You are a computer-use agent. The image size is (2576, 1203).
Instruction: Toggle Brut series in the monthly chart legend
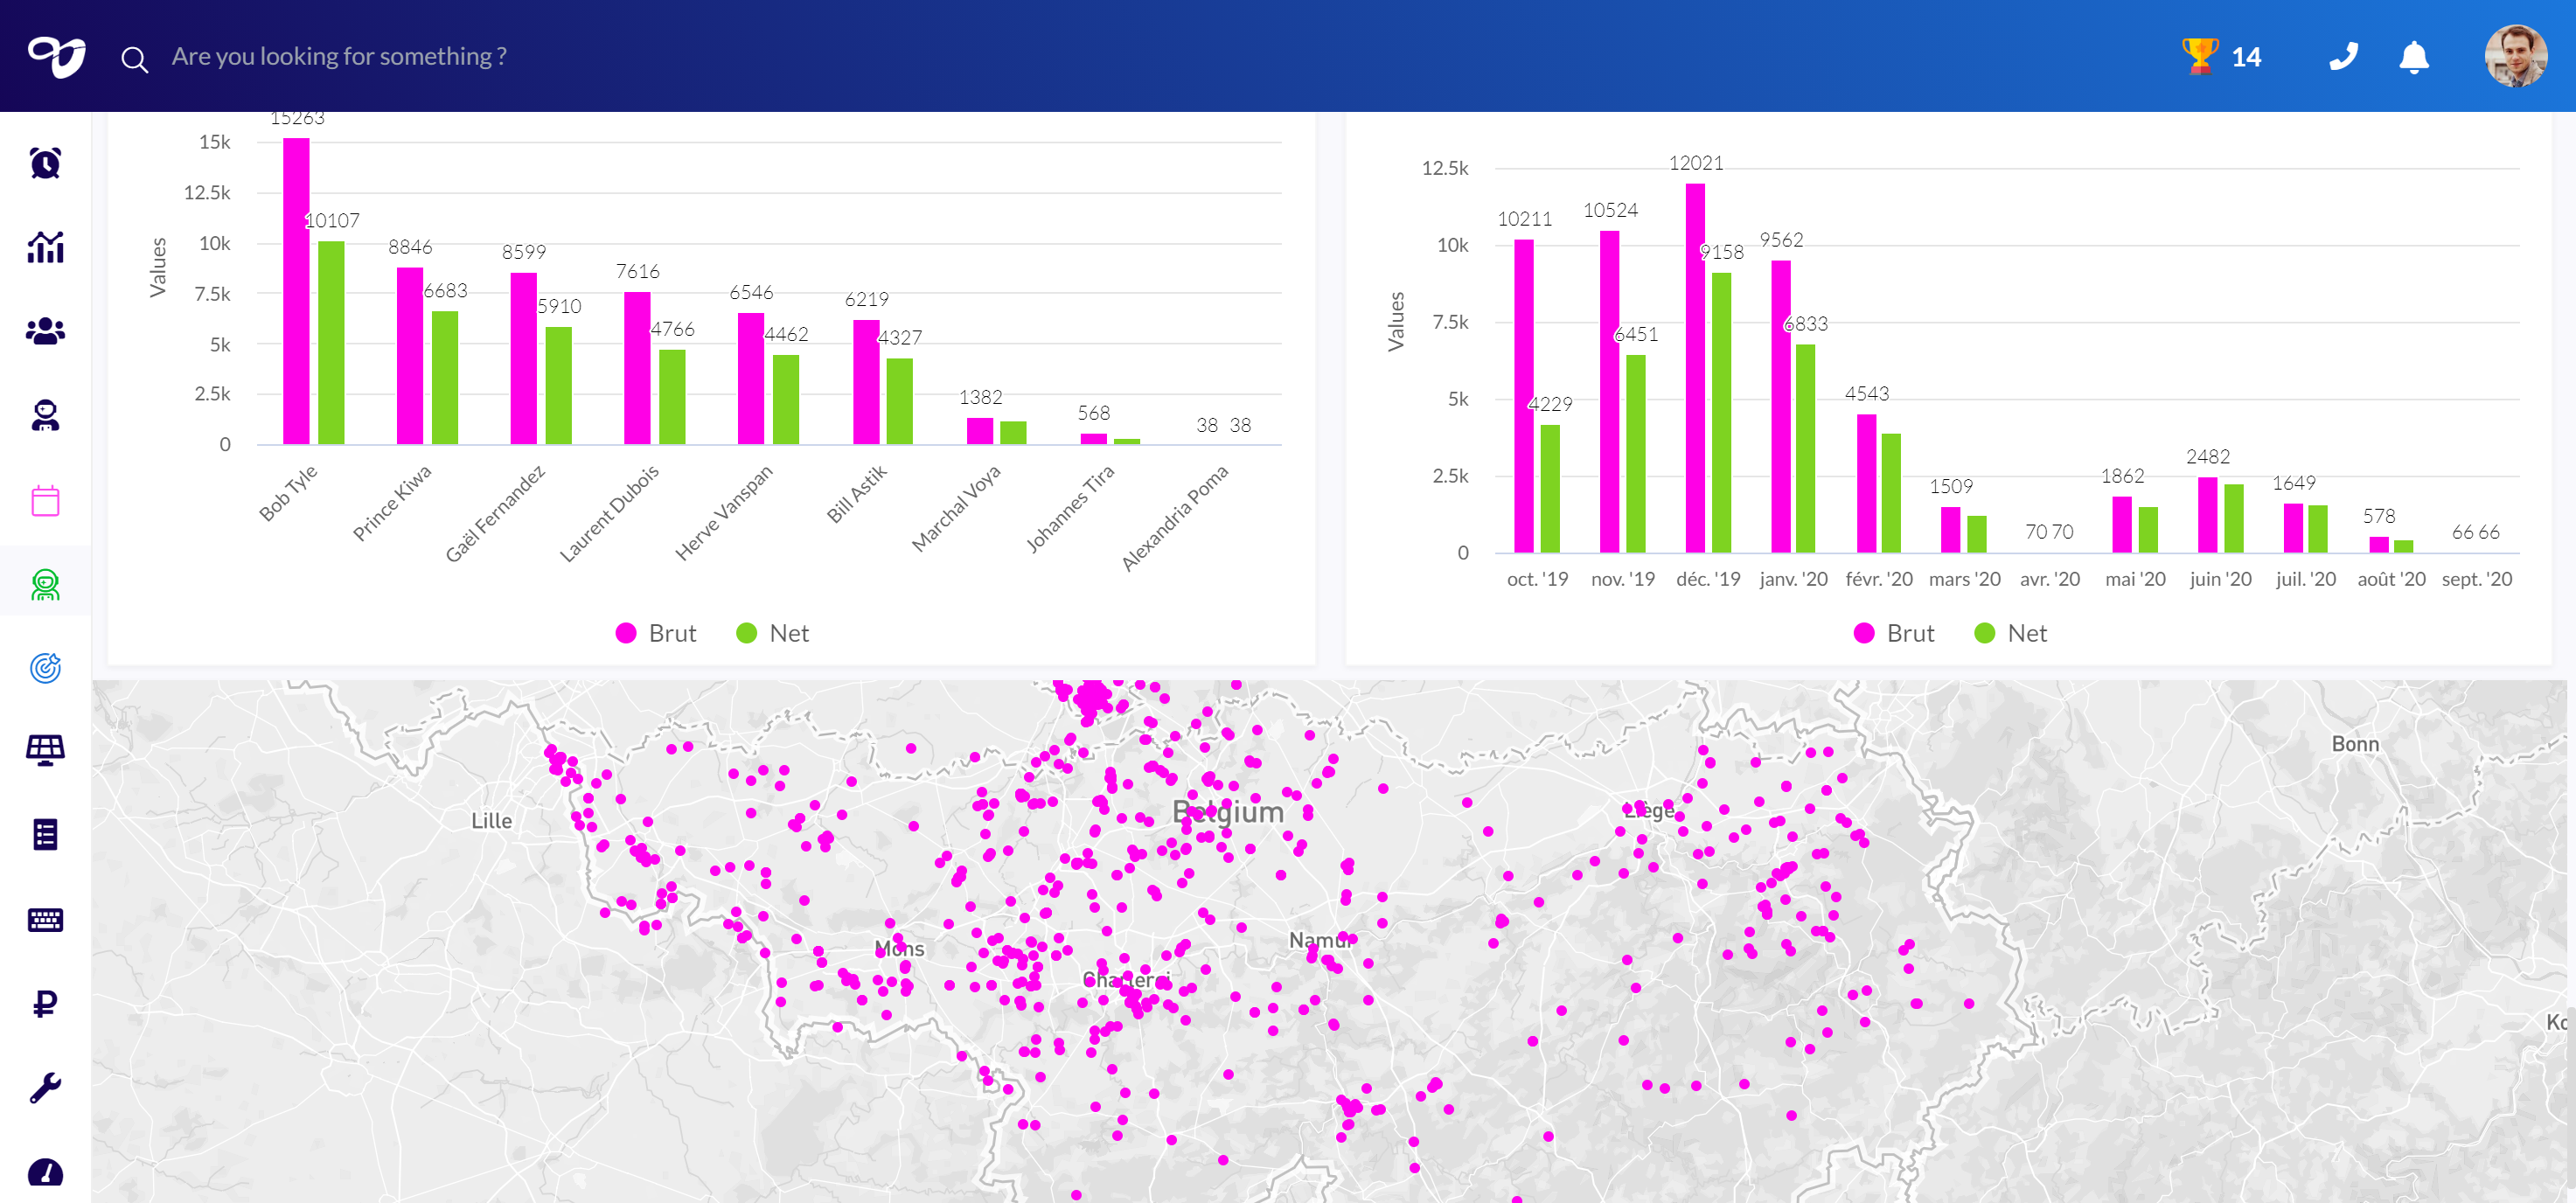pyautogui.click(x=1894, y=633)
